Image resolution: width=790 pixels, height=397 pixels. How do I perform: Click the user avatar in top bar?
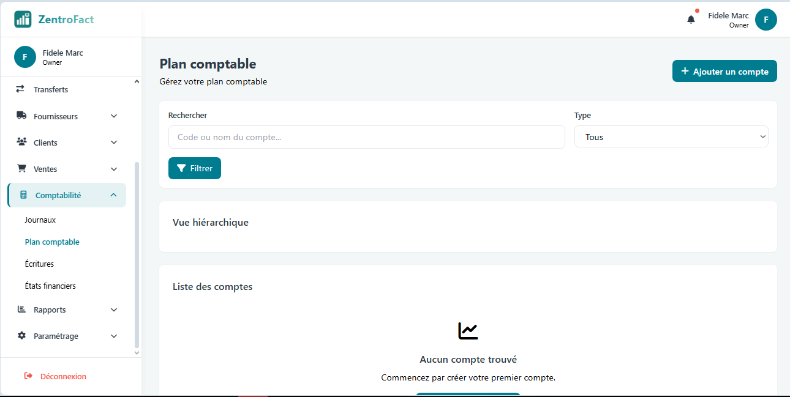click(766, 20)
